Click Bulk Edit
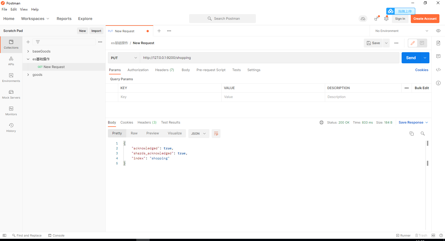Image resolution: width=445 pixels, height=241 pixels. pyautogui.click(x=422, y=88)
